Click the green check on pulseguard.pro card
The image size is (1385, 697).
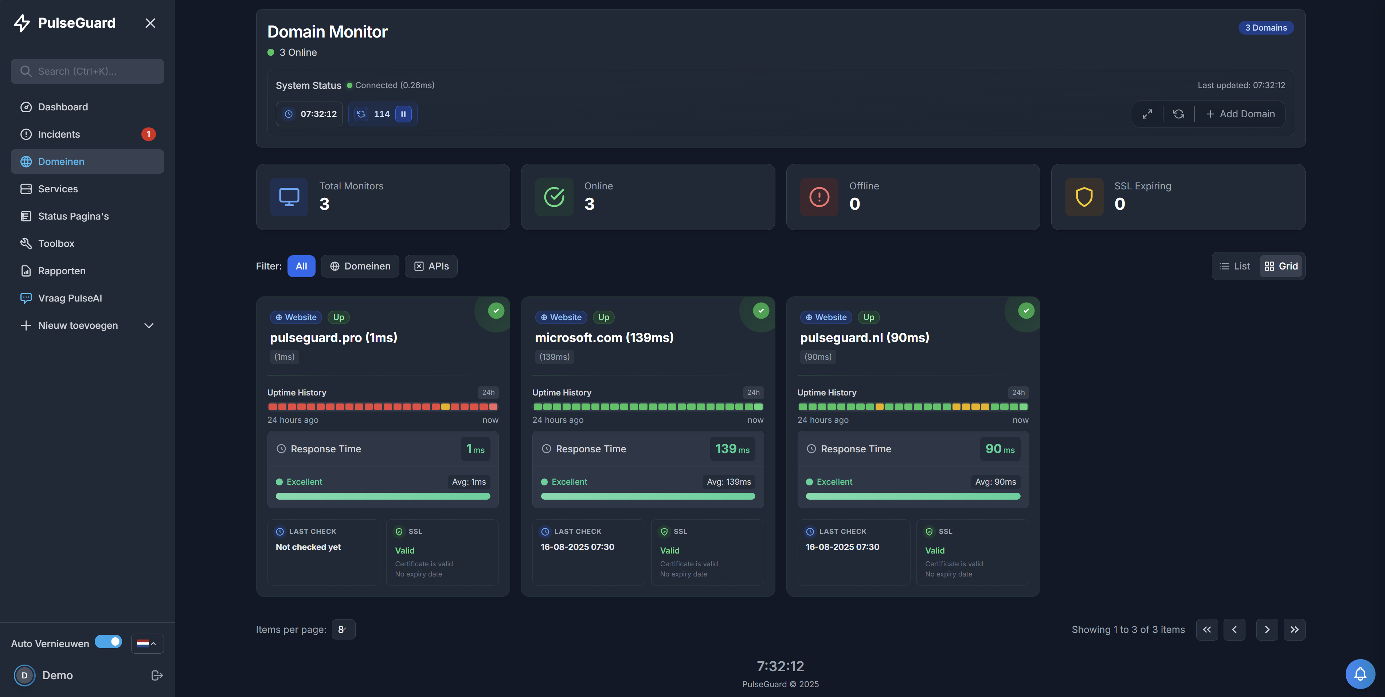496,311
